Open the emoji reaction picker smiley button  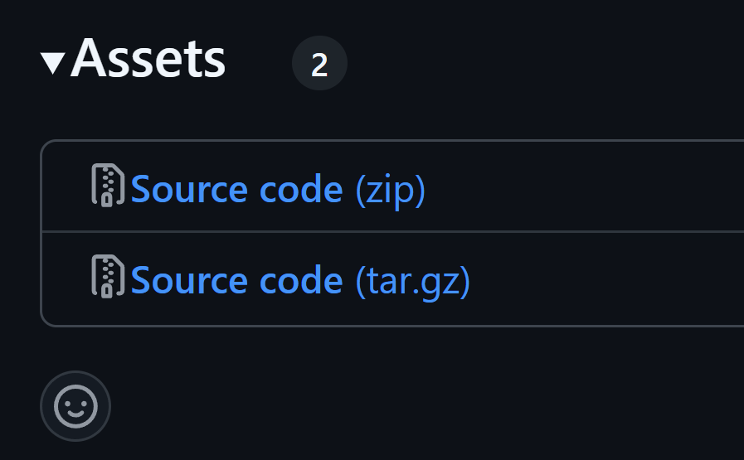click(x=75, y=406)
